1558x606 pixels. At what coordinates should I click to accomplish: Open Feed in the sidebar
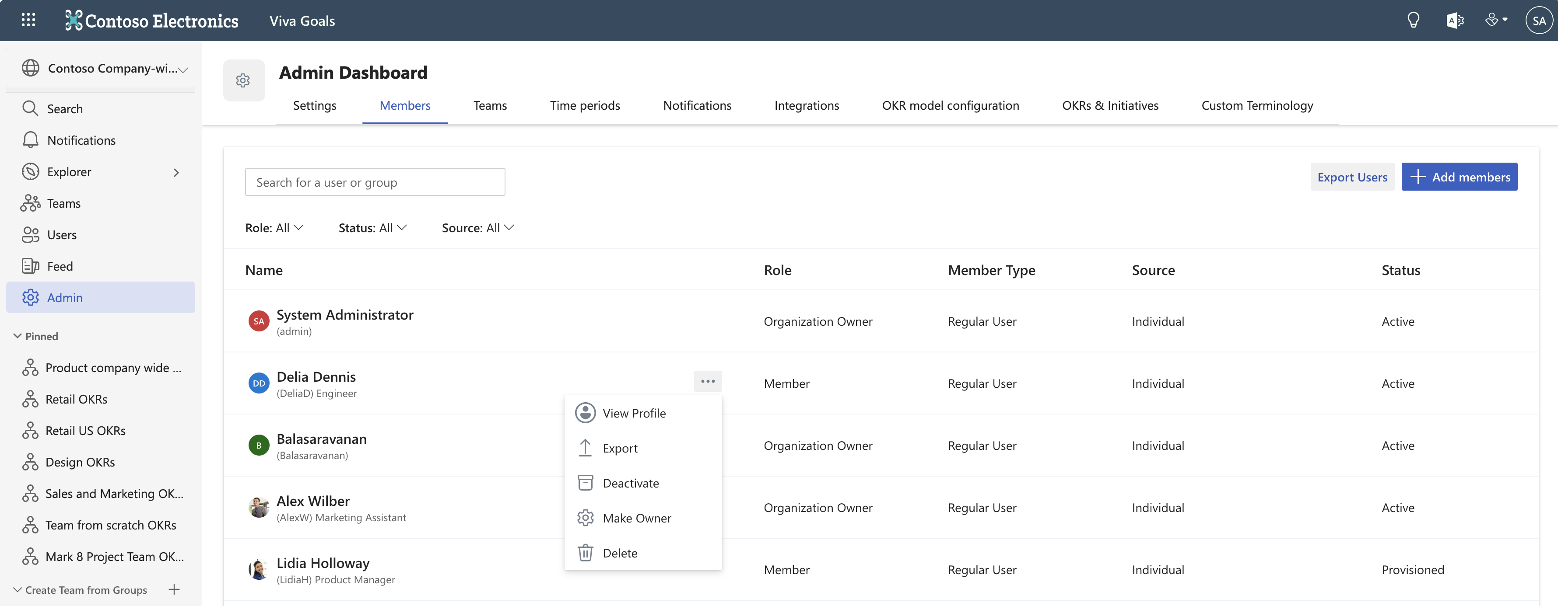pyautogui.click(x=59, y=266)
